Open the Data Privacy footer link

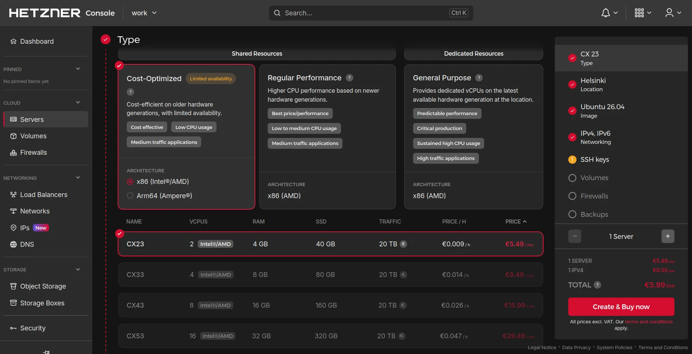pos(576,348)
